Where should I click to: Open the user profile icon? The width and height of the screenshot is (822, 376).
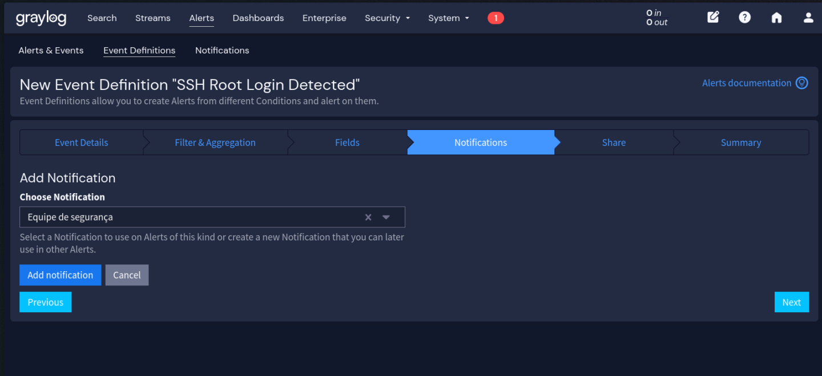808,17
